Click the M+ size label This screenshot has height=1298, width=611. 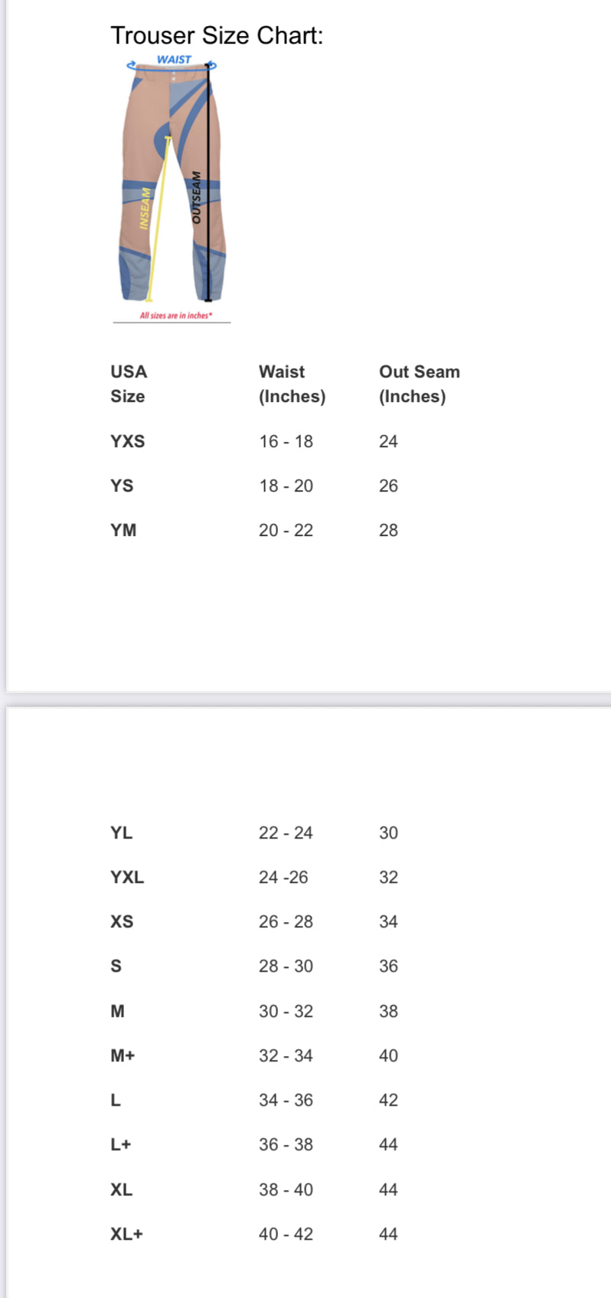[x=123, y=1055]
